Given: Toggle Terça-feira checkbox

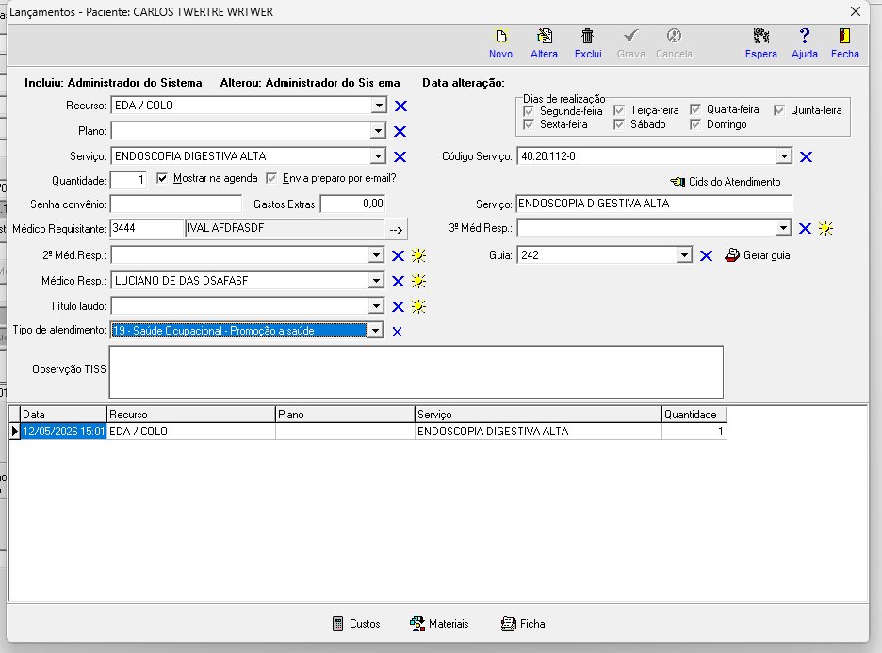Looking at the screenshot, I should (x=619, y=109).
